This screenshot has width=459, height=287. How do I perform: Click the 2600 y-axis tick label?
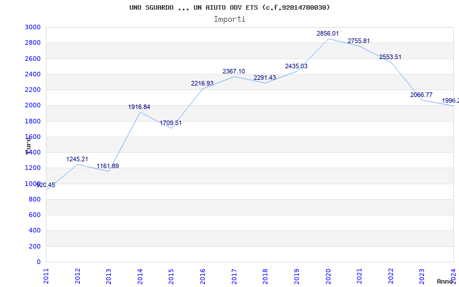pos(33,59)
